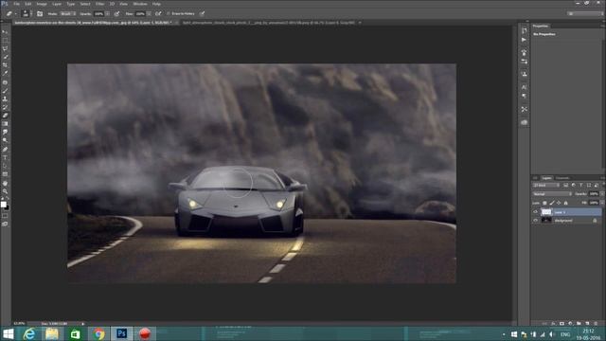Swap foreground and background colors
The width and height of the screenshot is (606, 341).
pos(8,199)
